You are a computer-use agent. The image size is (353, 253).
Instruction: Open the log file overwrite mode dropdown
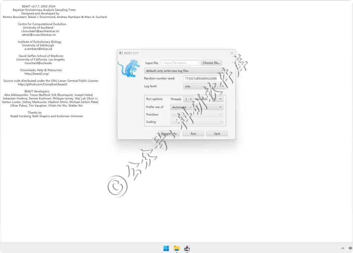(x=184, y=71)
